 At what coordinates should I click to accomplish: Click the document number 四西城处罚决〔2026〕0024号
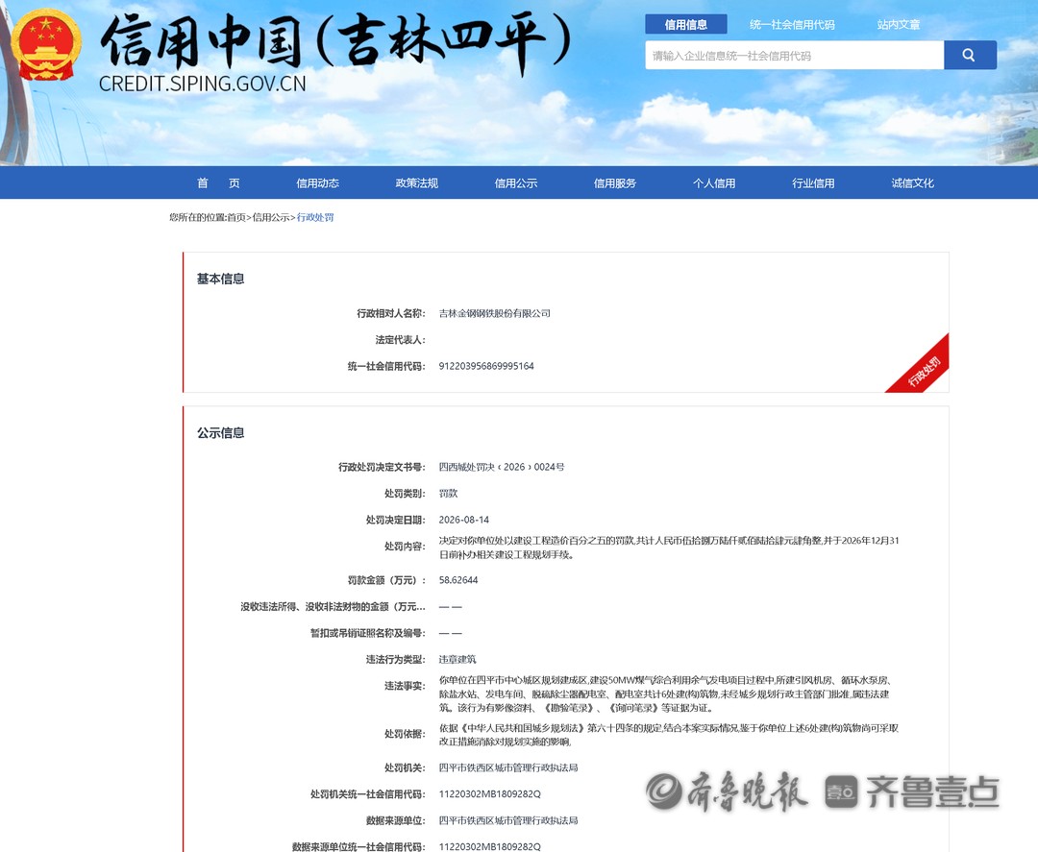pyautogui.click(x=502, y=467)
